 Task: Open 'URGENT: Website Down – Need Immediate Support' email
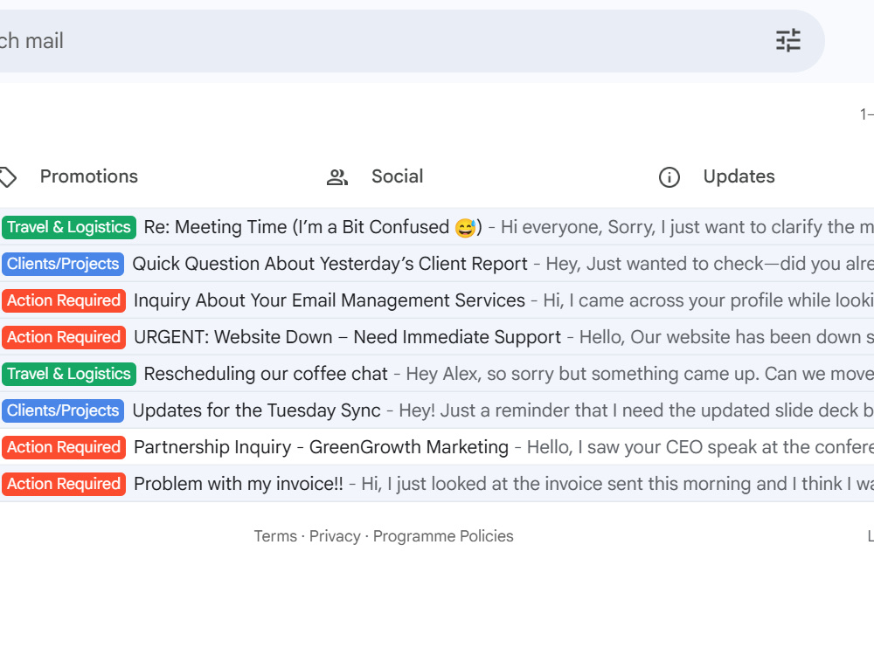point(347,337)
